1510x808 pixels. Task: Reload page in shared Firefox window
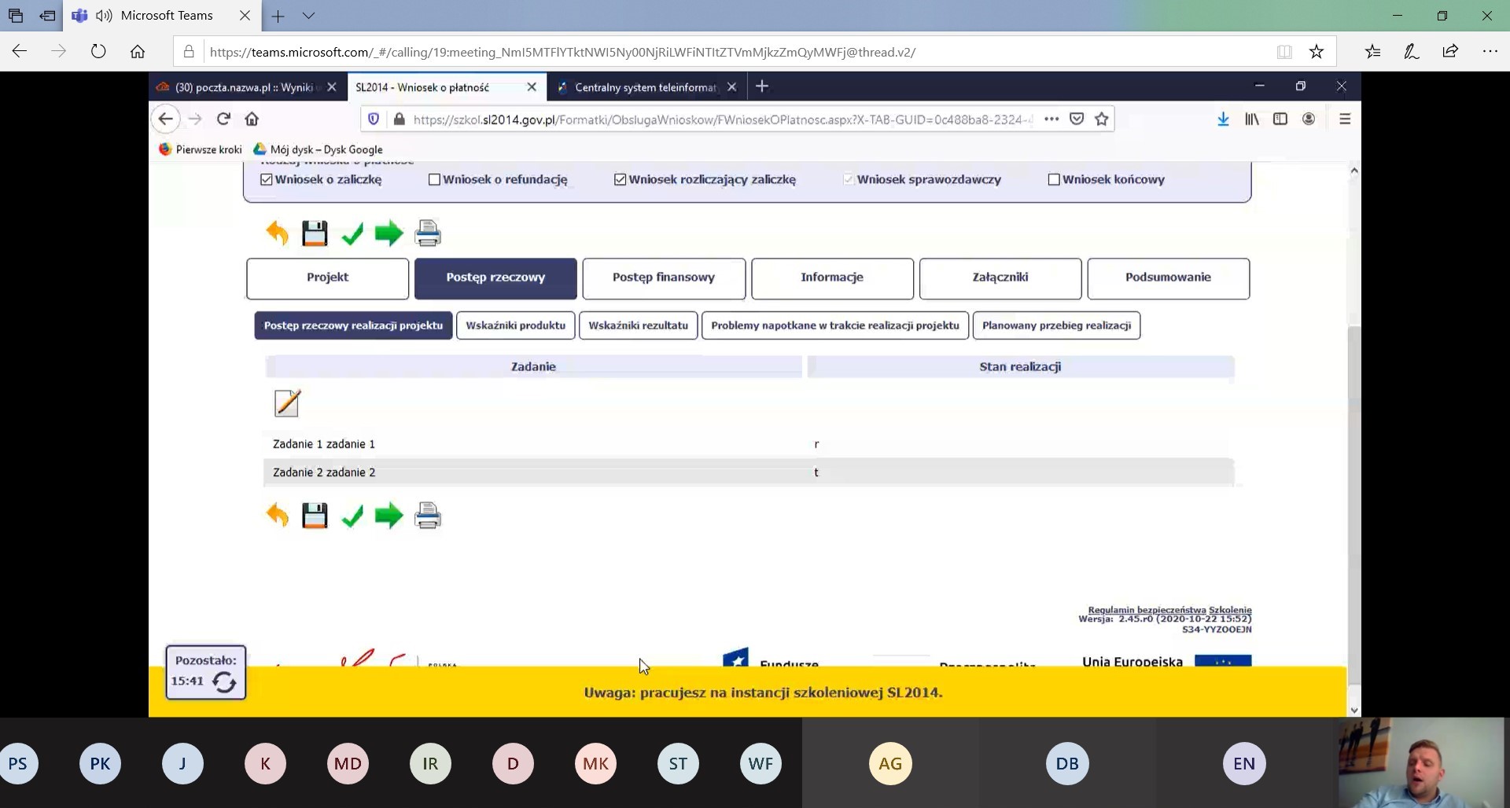pos(223,119)
